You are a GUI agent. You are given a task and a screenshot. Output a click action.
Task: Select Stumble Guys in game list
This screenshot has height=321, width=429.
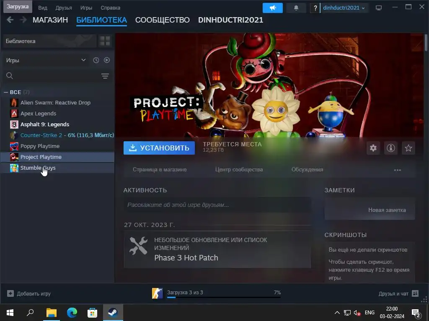tap(57, 168)
